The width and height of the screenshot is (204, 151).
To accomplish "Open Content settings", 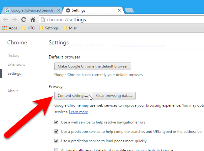I will tap(73, 96).
